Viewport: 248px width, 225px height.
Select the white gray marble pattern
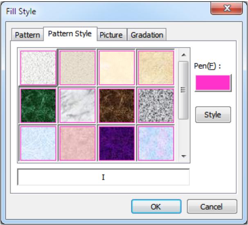(77, 105)
